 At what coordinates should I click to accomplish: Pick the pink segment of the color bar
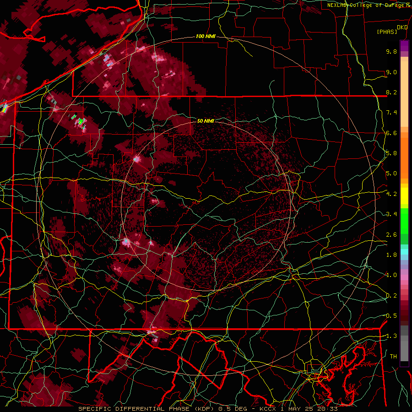404,277
